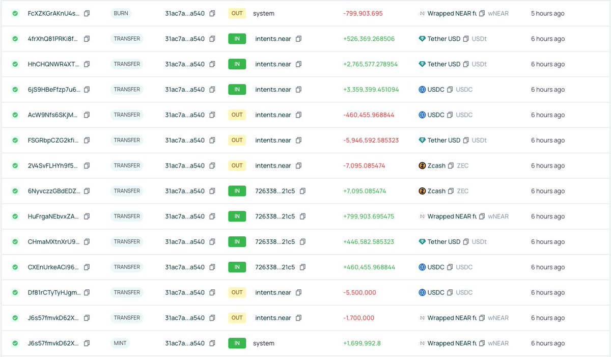Open Zcash token in the +7,095.085474 row
611x357 pixels.
coord(436,191)
